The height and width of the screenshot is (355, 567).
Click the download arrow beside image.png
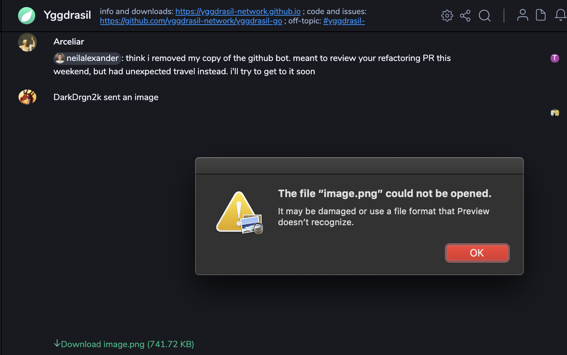coord(57,344)
